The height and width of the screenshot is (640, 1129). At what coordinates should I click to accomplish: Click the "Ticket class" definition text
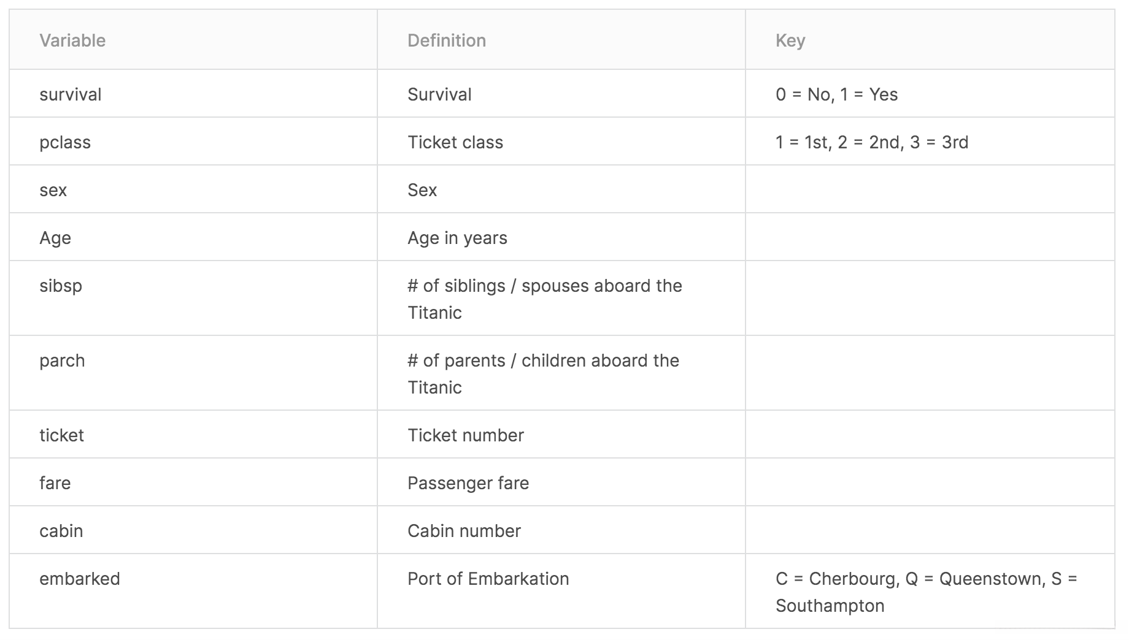click(x=455, y=142)
